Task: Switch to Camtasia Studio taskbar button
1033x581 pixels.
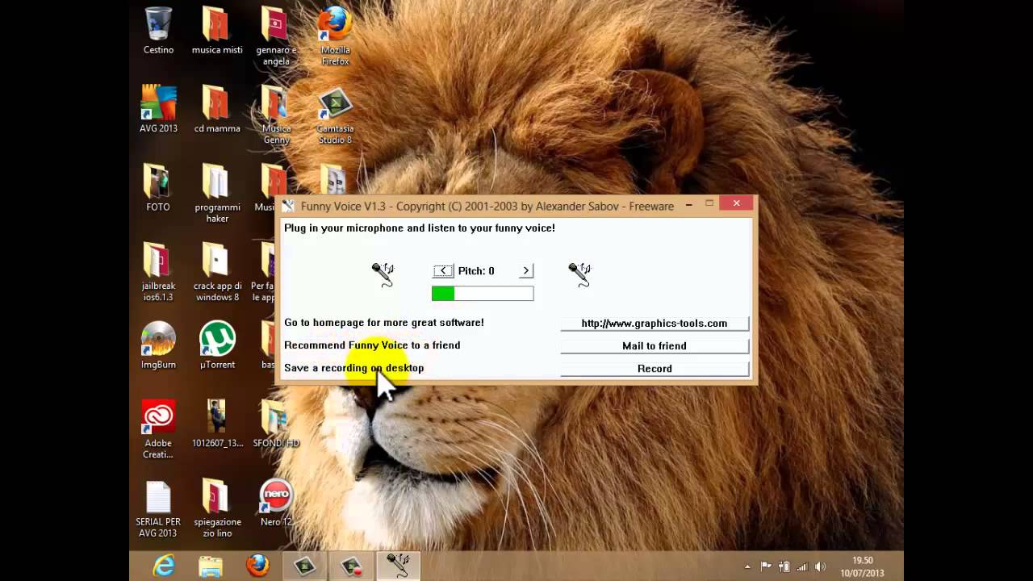Action: pos(304,566)
